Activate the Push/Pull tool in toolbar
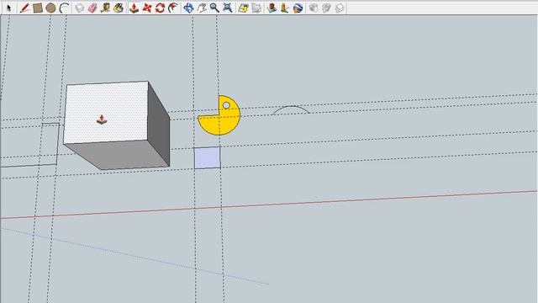Screen dimensions: 538x303 pos(134,8)
